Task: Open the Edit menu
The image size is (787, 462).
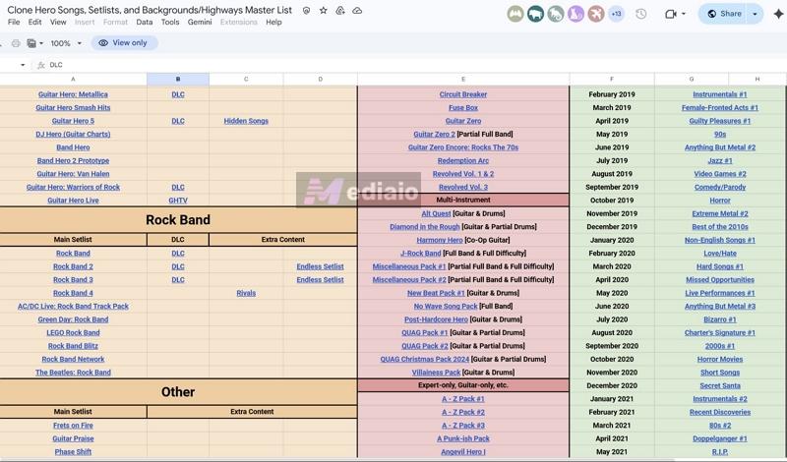Action: click(x=34, y=22)
